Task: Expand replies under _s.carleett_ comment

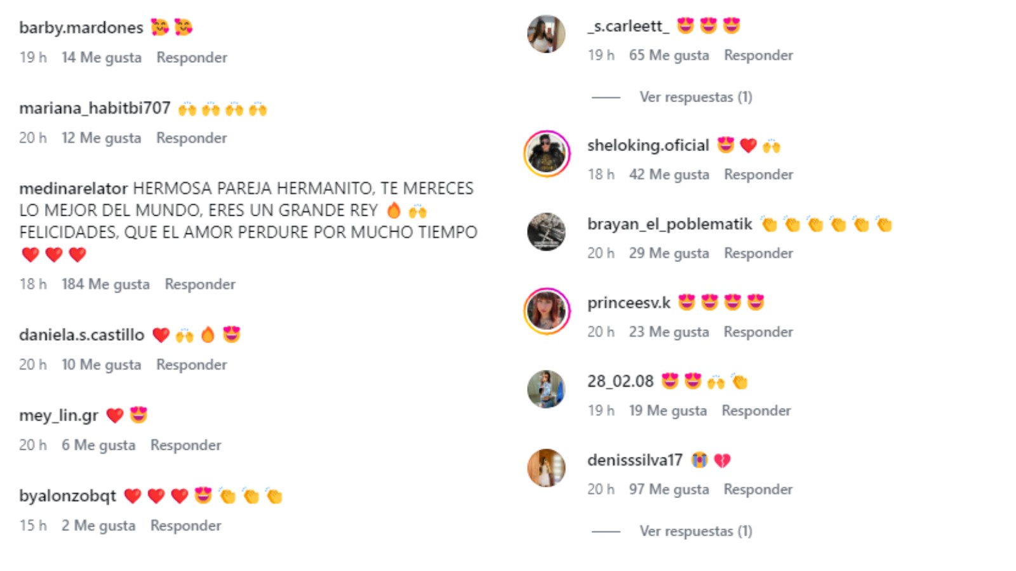Action: pos(695,97)
